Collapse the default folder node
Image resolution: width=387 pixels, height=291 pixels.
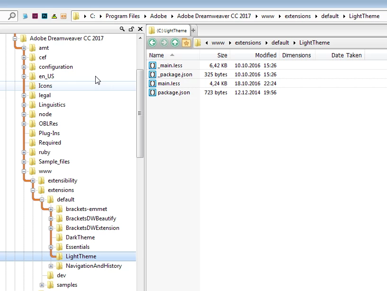click(42, 200)
